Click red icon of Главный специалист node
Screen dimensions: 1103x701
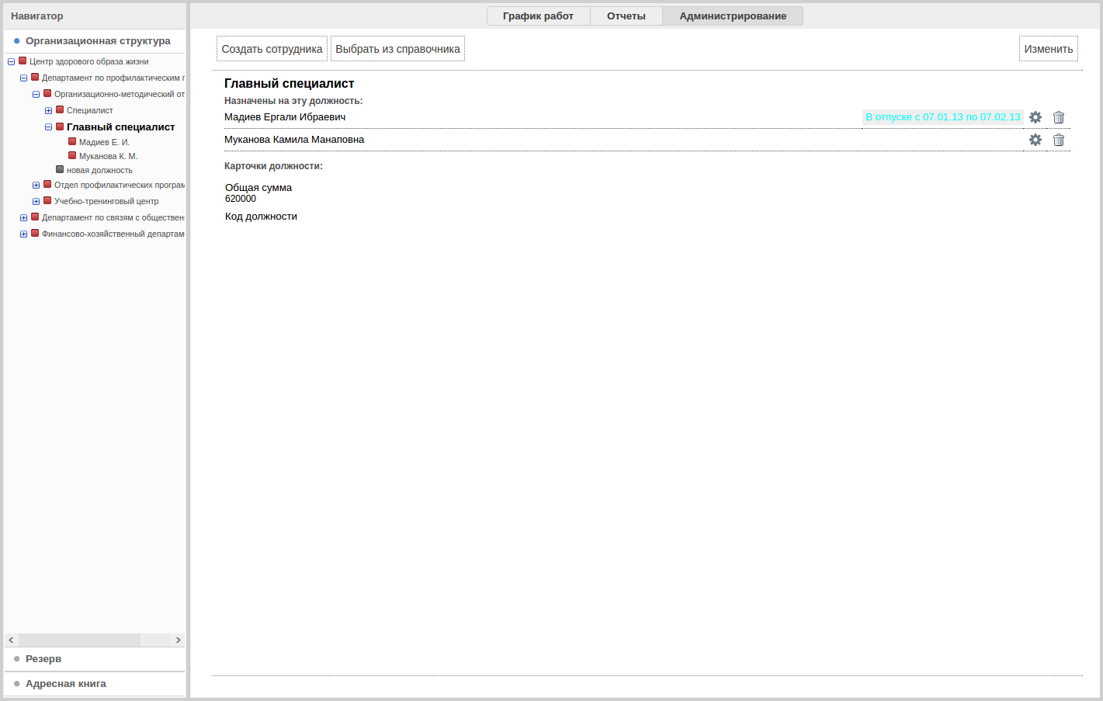[60, 126]
